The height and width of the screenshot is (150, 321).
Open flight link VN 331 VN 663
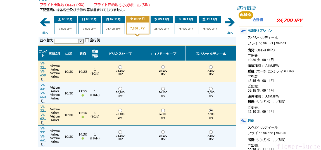point(43,91)
